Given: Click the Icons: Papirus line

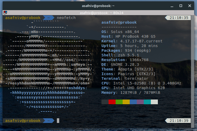Looking at the screenshot, I should (128, 74).
